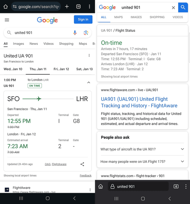Start voice search with microphone icon
190x204 pixels.
(75, 33)
